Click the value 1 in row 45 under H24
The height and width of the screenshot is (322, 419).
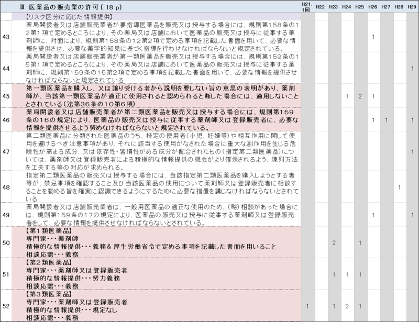[347, 96]
